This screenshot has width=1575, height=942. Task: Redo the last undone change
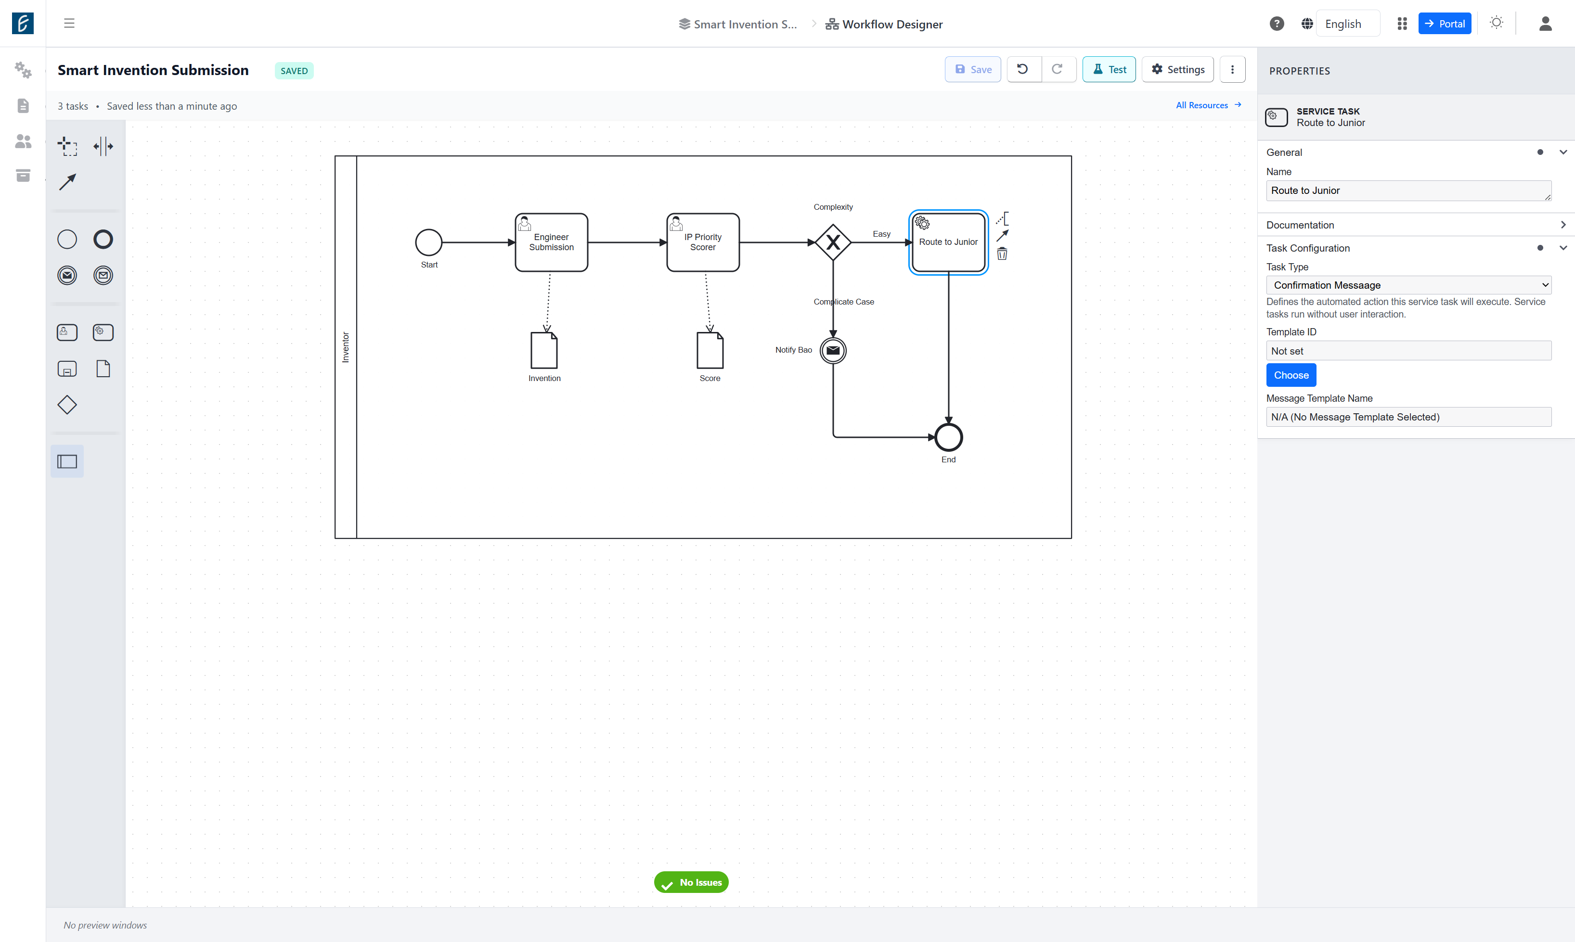tap(1058, 69)
